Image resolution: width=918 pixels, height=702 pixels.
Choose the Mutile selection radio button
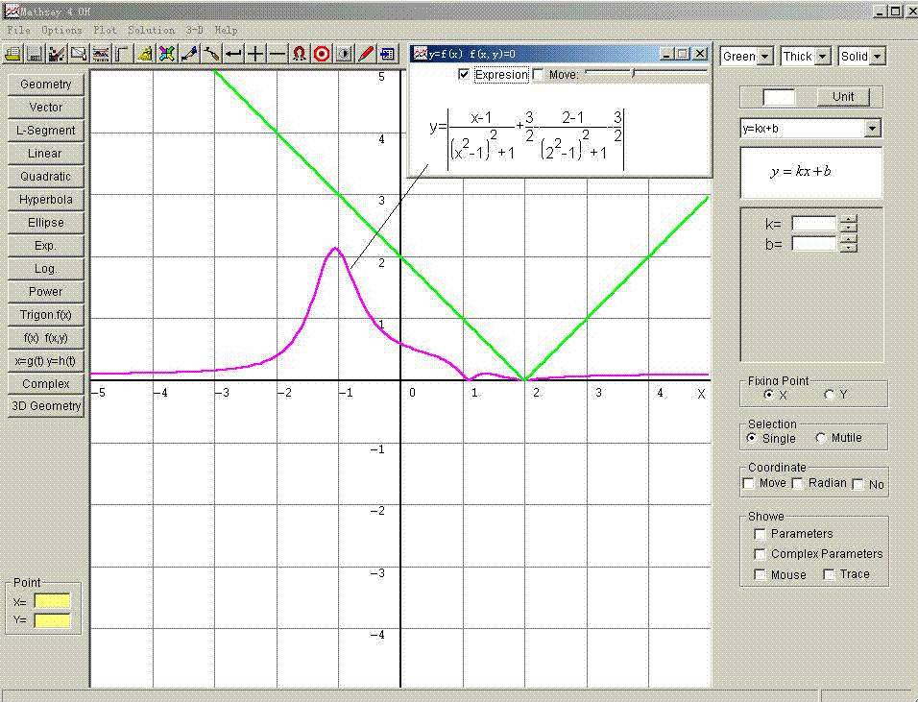coord(820,438)
